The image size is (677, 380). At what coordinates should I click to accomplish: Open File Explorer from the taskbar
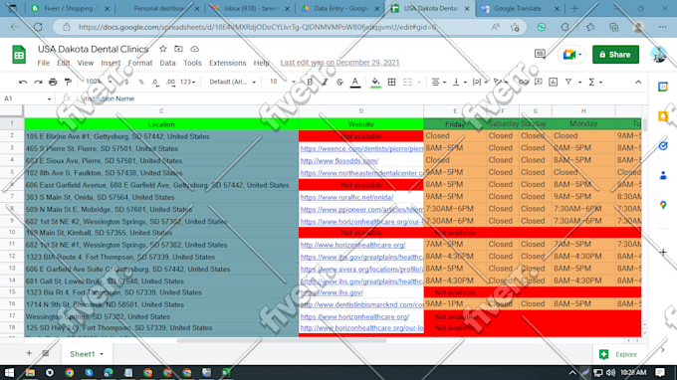(x=30, y=373)
